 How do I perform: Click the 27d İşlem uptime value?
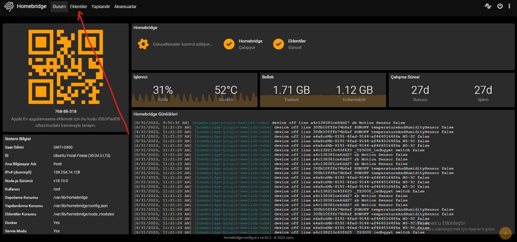(483, 90)
